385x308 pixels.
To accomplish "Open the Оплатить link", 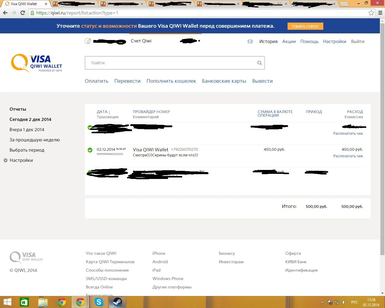I will 97,81.
